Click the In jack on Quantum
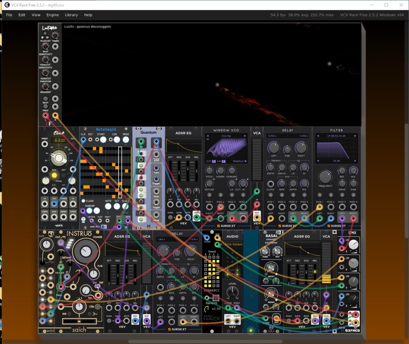The height and width of the screenshot is (344, 409). (x=141, y=142)
